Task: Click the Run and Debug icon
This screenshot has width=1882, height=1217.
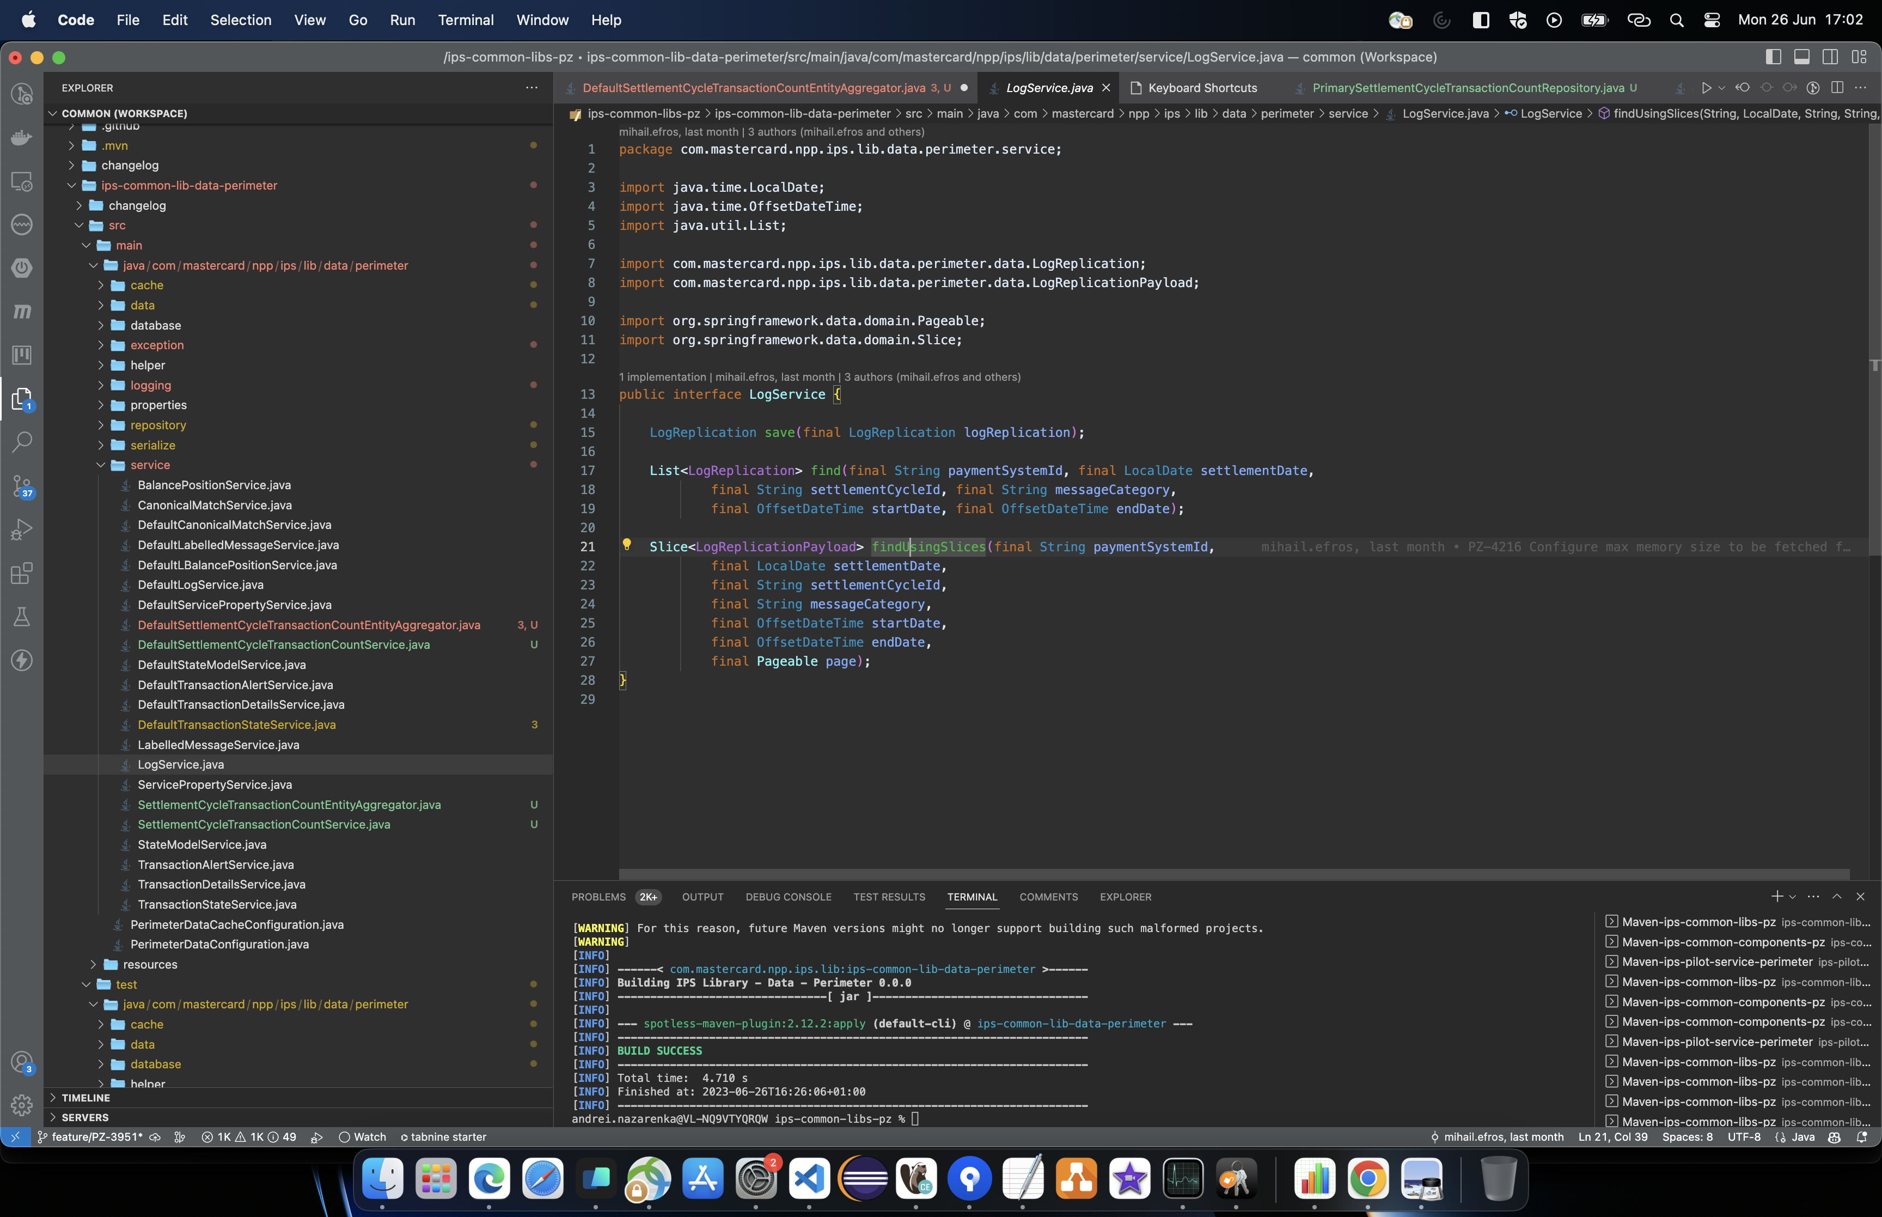Action: (x=22, y=528)
